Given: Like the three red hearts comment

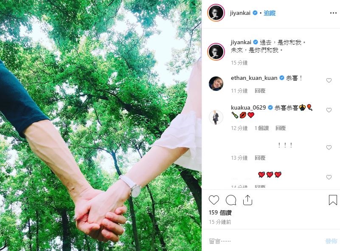Looking at the screenshot, I should tap(329, 177).
